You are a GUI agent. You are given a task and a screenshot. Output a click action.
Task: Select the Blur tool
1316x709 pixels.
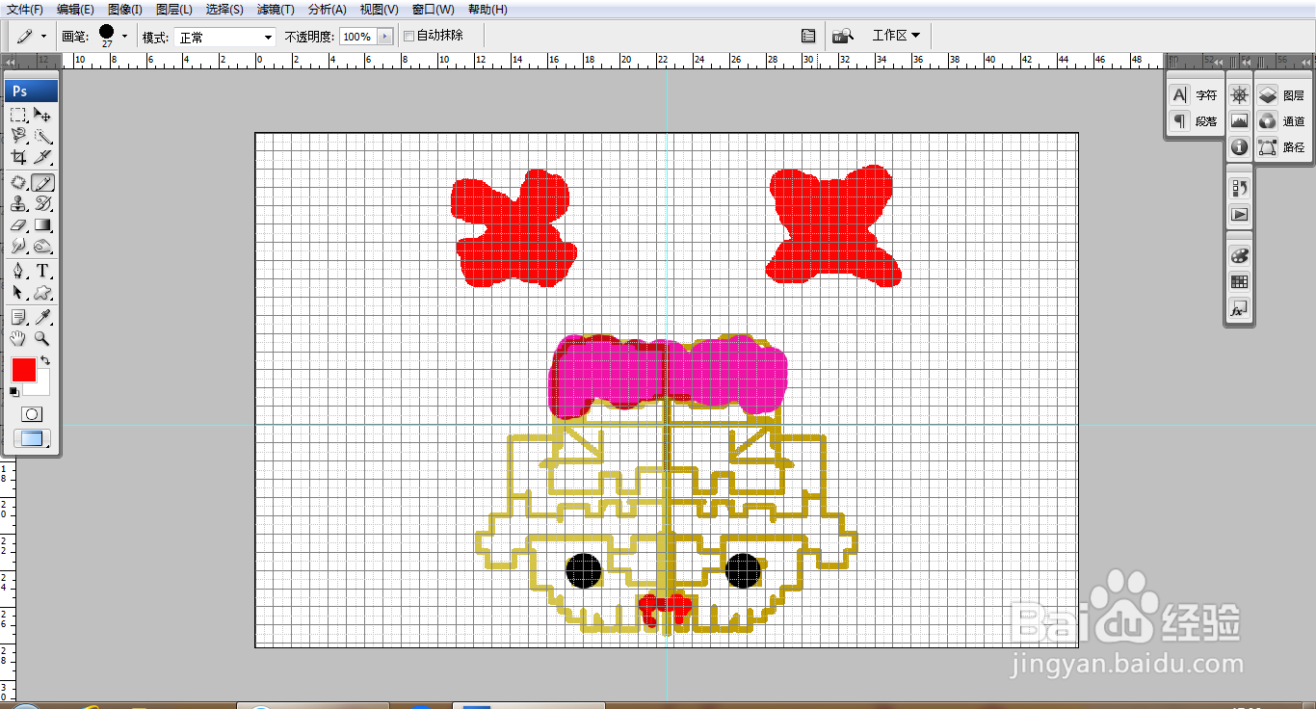click(18, 247)
